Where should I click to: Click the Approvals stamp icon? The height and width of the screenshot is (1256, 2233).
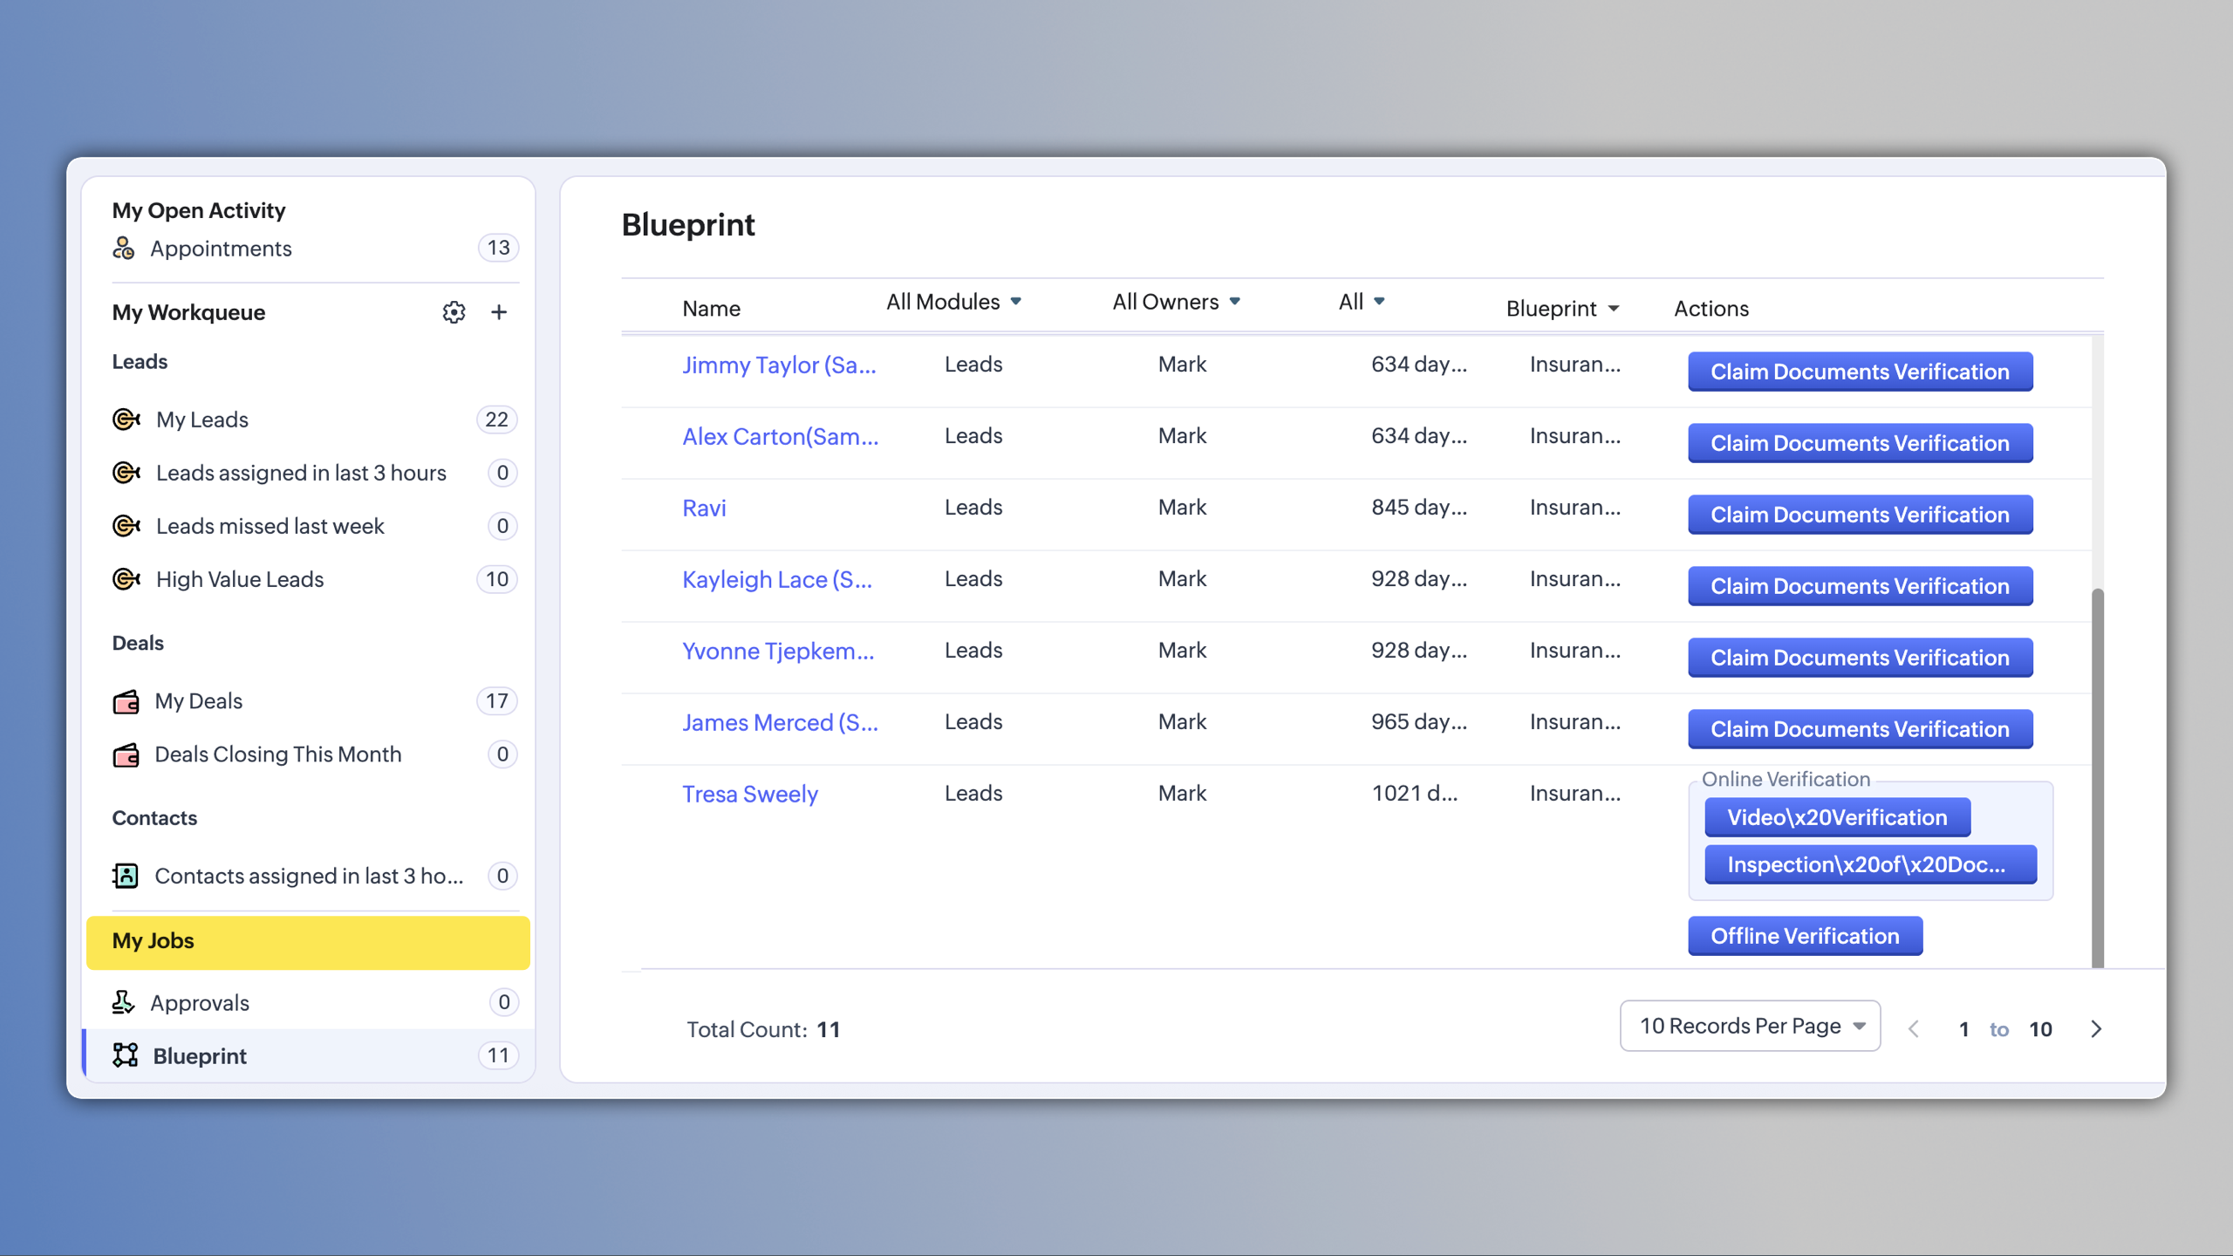123,1003
